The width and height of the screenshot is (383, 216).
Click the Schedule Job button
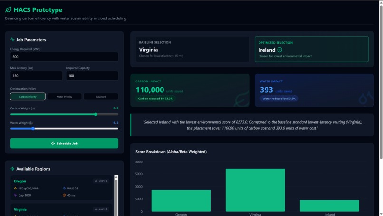tap(64, 144)
